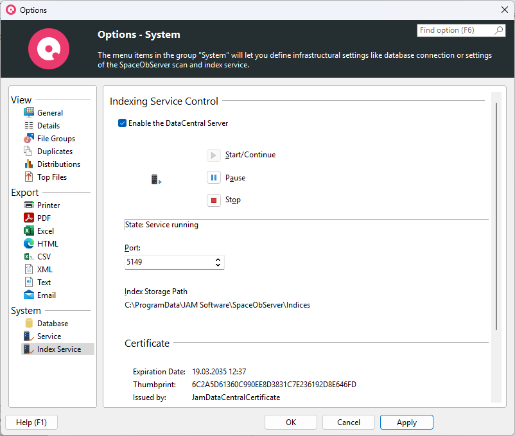Select the Index Service entry
The height and width of the screenshot is (436, 515).
click(58, 349)
